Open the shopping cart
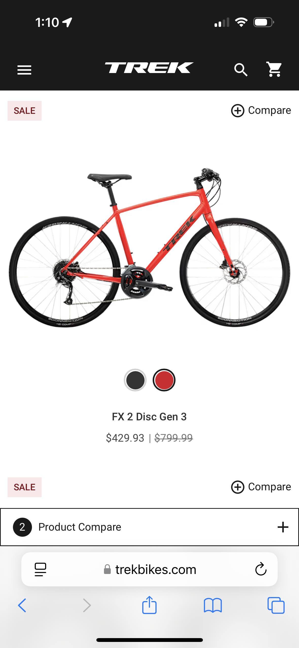This screenshot has width=299, height=648. (x=274, y=69)
